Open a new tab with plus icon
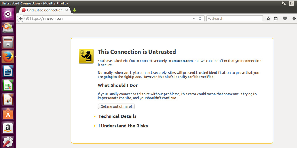The width and height of the screenshot is (297, 148). click(74, 10)
